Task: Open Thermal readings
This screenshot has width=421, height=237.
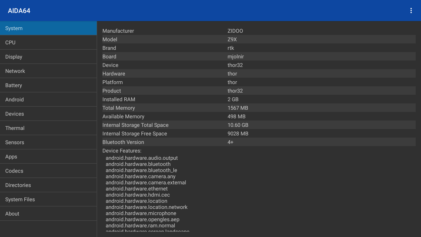Action: (x=48, y=128)
